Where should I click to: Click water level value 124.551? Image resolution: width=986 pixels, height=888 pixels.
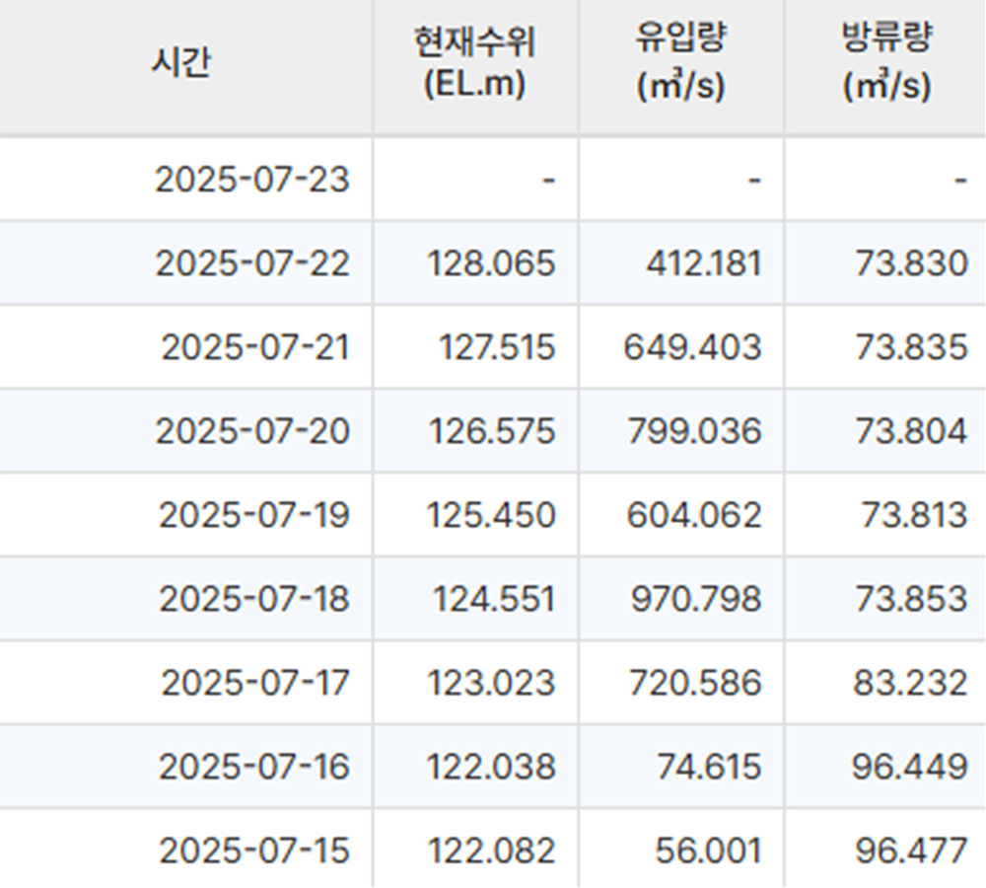click(x=494, y=599)
